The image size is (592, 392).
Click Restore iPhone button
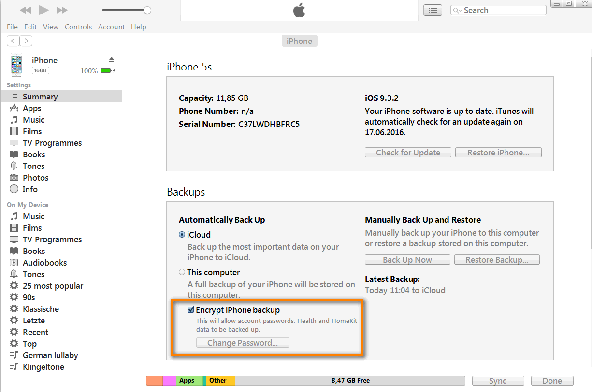(x=498, y=153)
